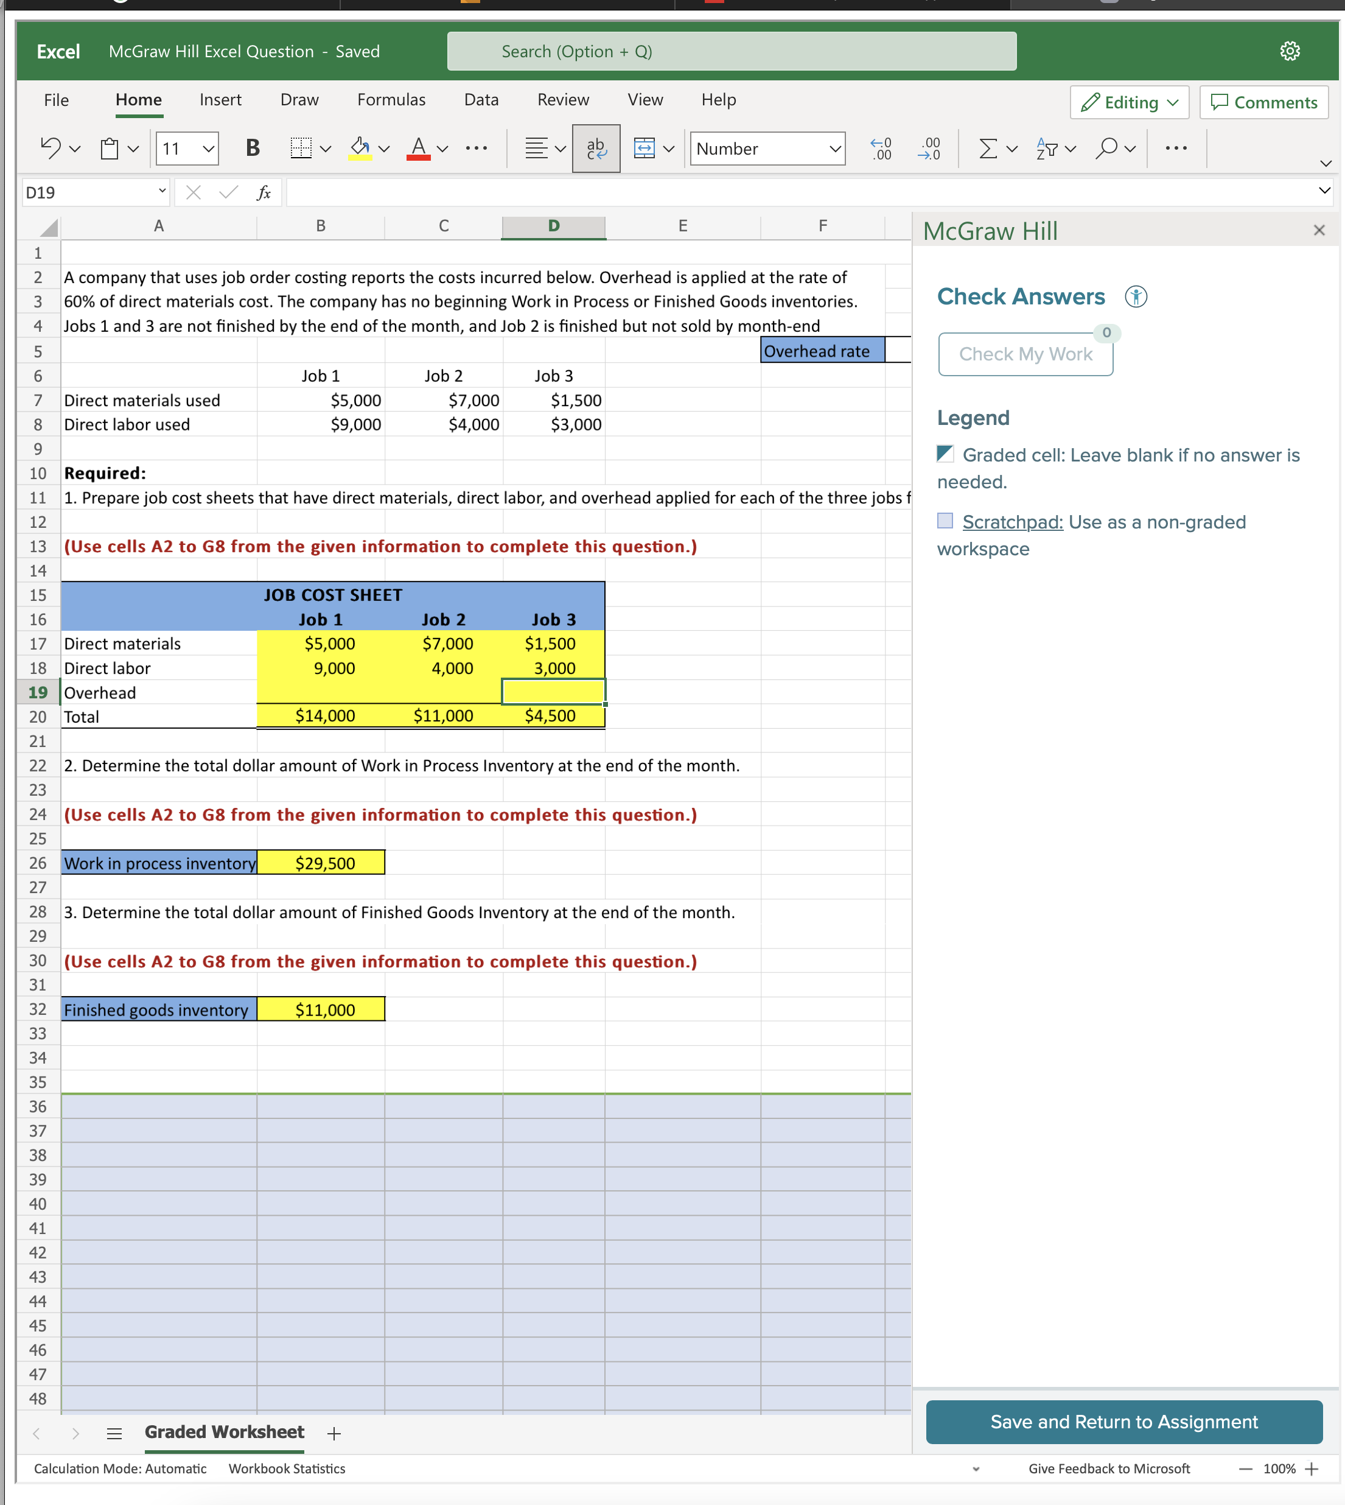Click the AutoSum icon

[x=988, y=148]
